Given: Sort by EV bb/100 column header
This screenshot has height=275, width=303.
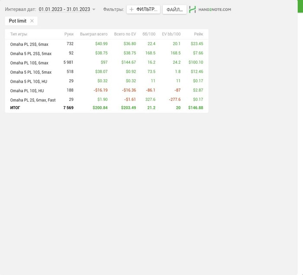Looking at the screenshot, I should point(171,34).
